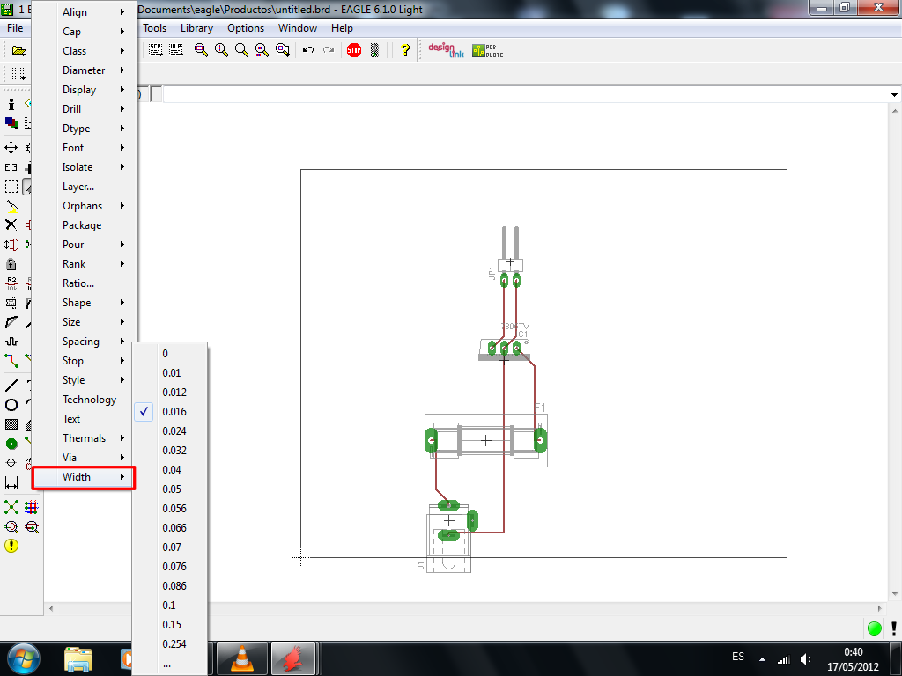The height and width of the screenshot is (676, 902).
Task: Open the Options menu
Action: [246, 28]
